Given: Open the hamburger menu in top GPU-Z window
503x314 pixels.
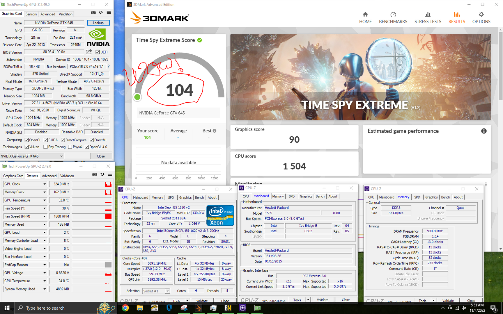Looking at the screenshot, I should 109,13.
